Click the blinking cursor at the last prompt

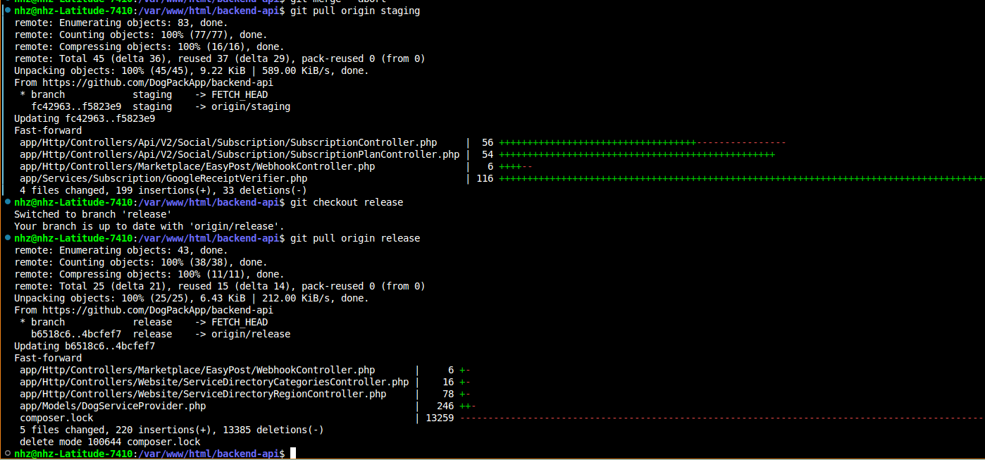coord(293,454)
